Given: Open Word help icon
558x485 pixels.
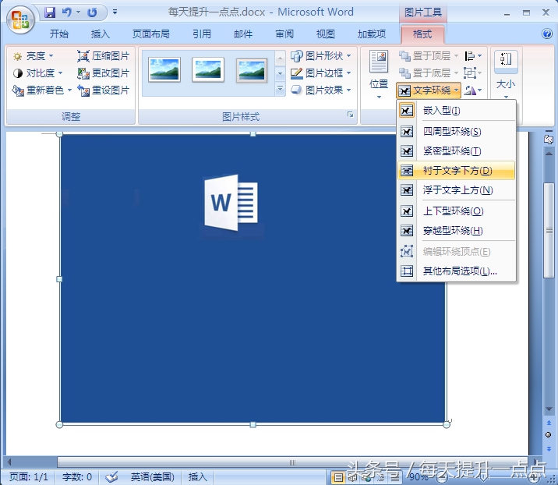Looking at the screenshot, I should pos(546,34).
